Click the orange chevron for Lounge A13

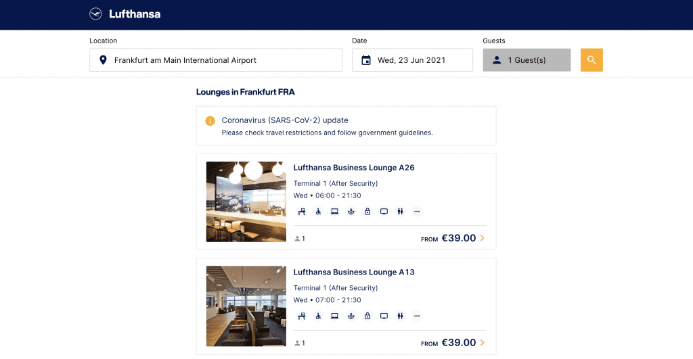pyautogui.click(x=482, y=343)
